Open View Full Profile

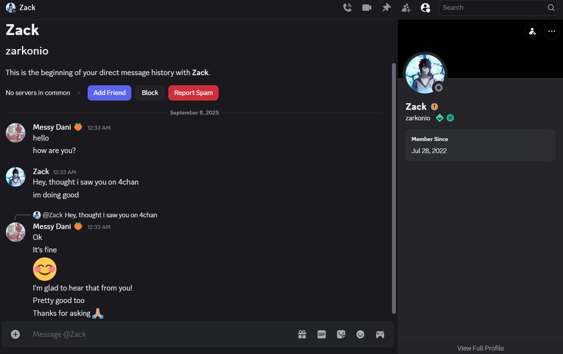(480, 348)
